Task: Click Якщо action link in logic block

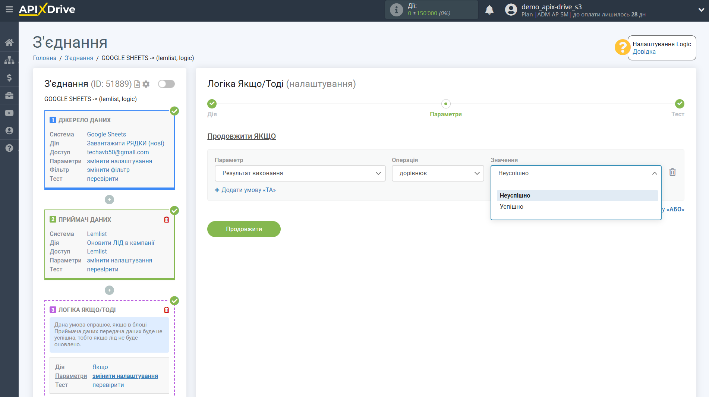Action: (100, 367)
